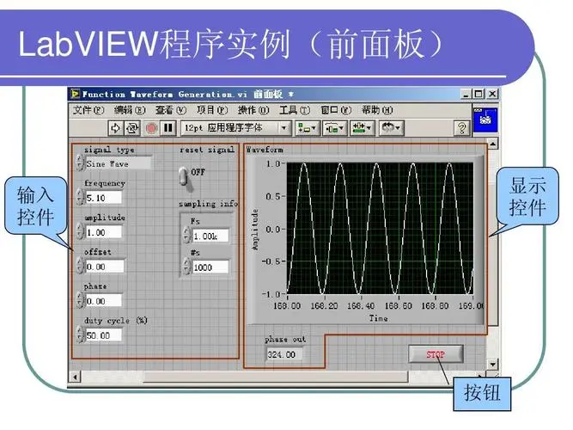Image resolution: width=573 pixels, height=430 pixels.
Task: Click the VI icon in top-right corner
Action: click(x=485, y=120)
